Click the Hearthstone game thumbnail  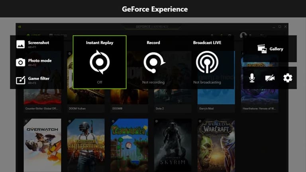point(260,78)
